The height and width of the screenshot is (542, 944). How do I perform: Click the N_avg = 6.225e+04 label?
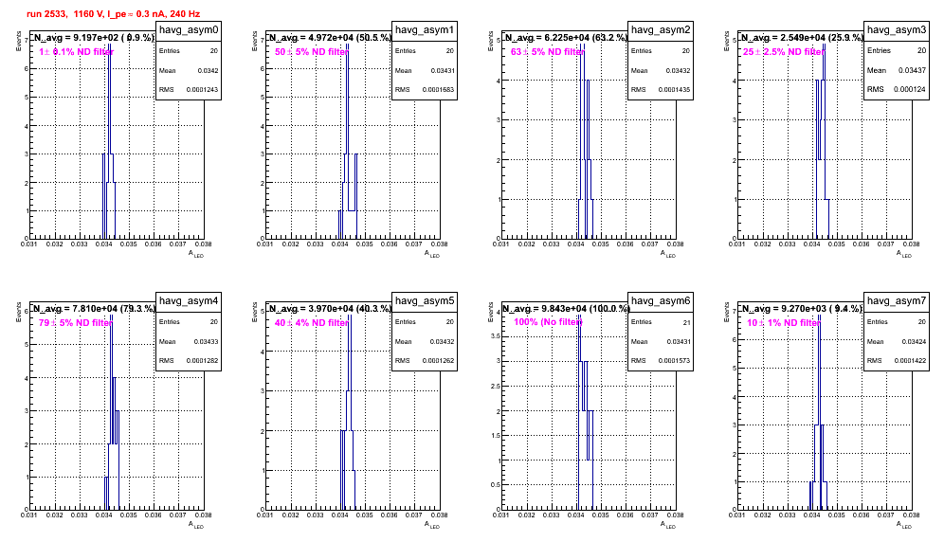[566, 38]
